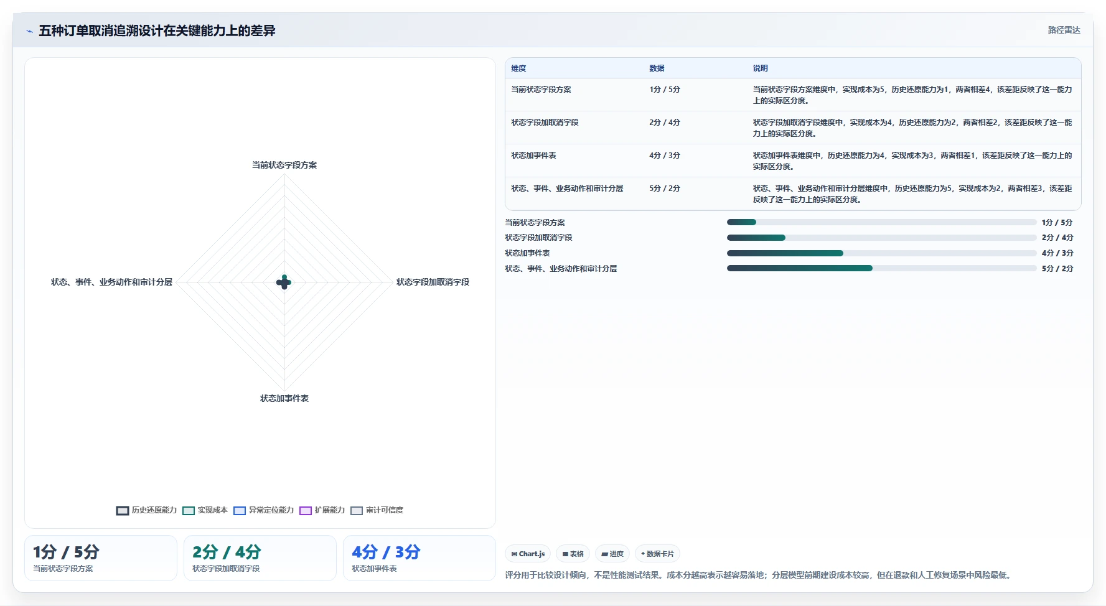Open the 4分 / 3分 data card

419,558
